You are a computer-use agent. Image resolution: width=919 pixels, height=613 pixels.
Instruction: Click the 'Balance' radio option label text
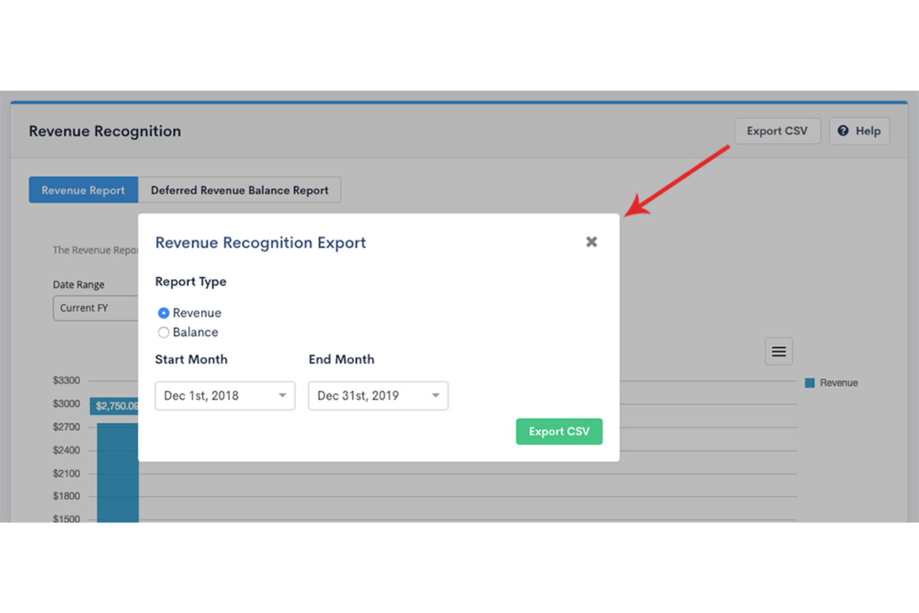coord(195,332)
